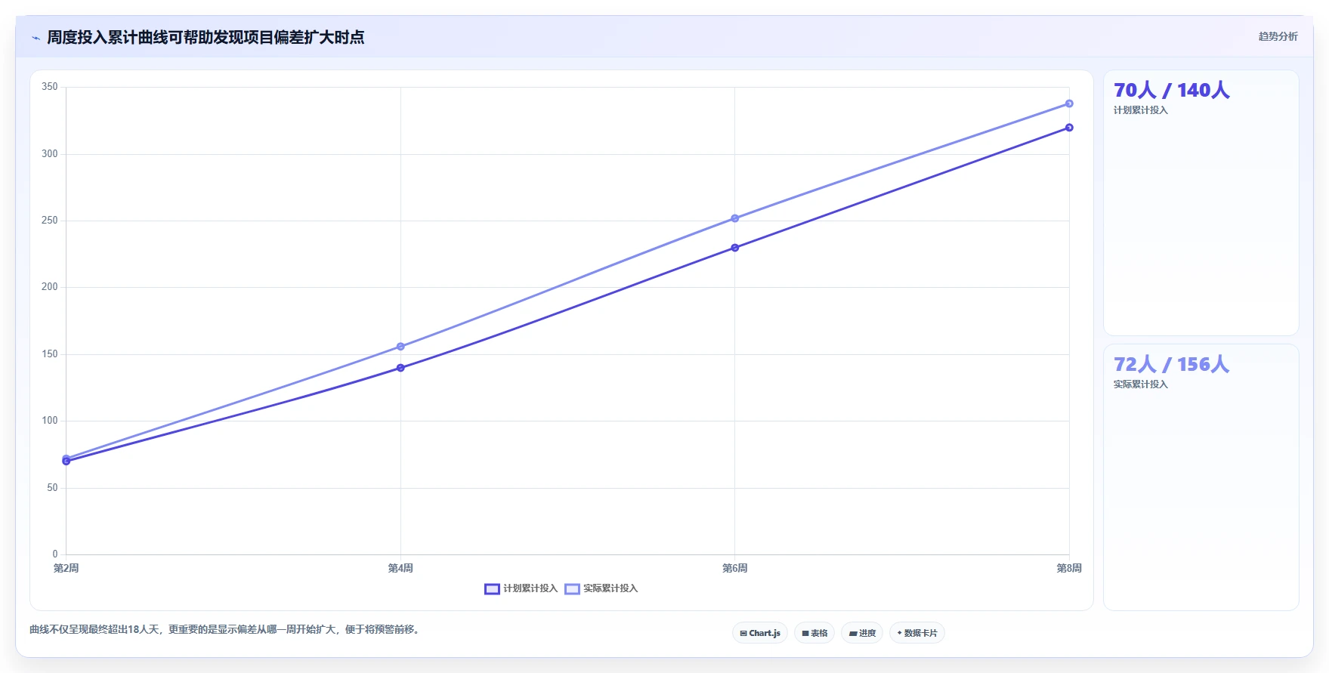Click the 200 y-axis value

click(50, 287)
